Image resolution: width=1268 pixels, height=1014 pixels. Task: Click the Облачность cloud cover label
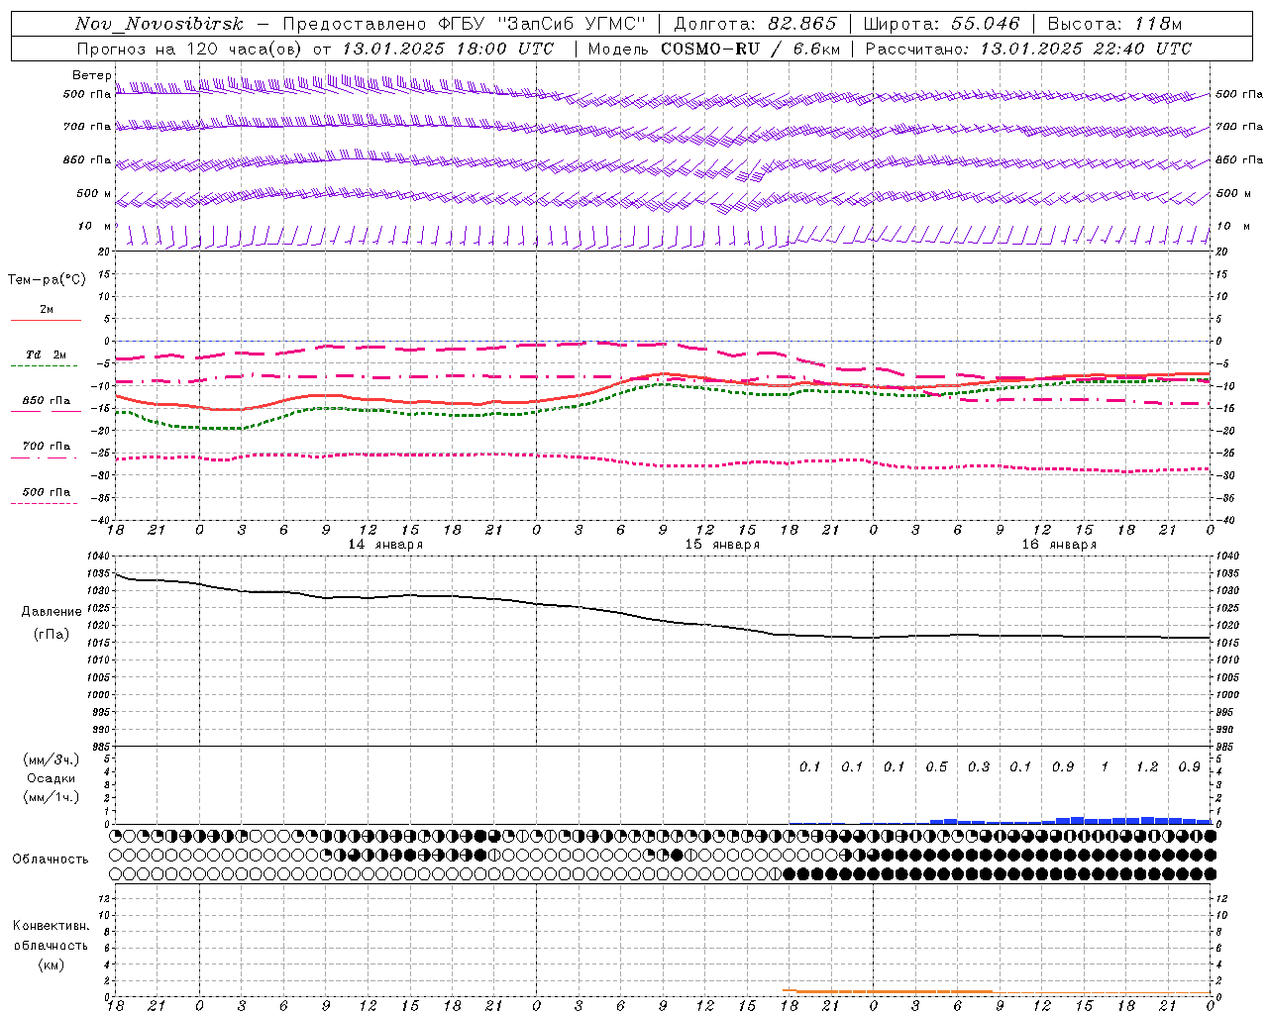click(51, 860)
